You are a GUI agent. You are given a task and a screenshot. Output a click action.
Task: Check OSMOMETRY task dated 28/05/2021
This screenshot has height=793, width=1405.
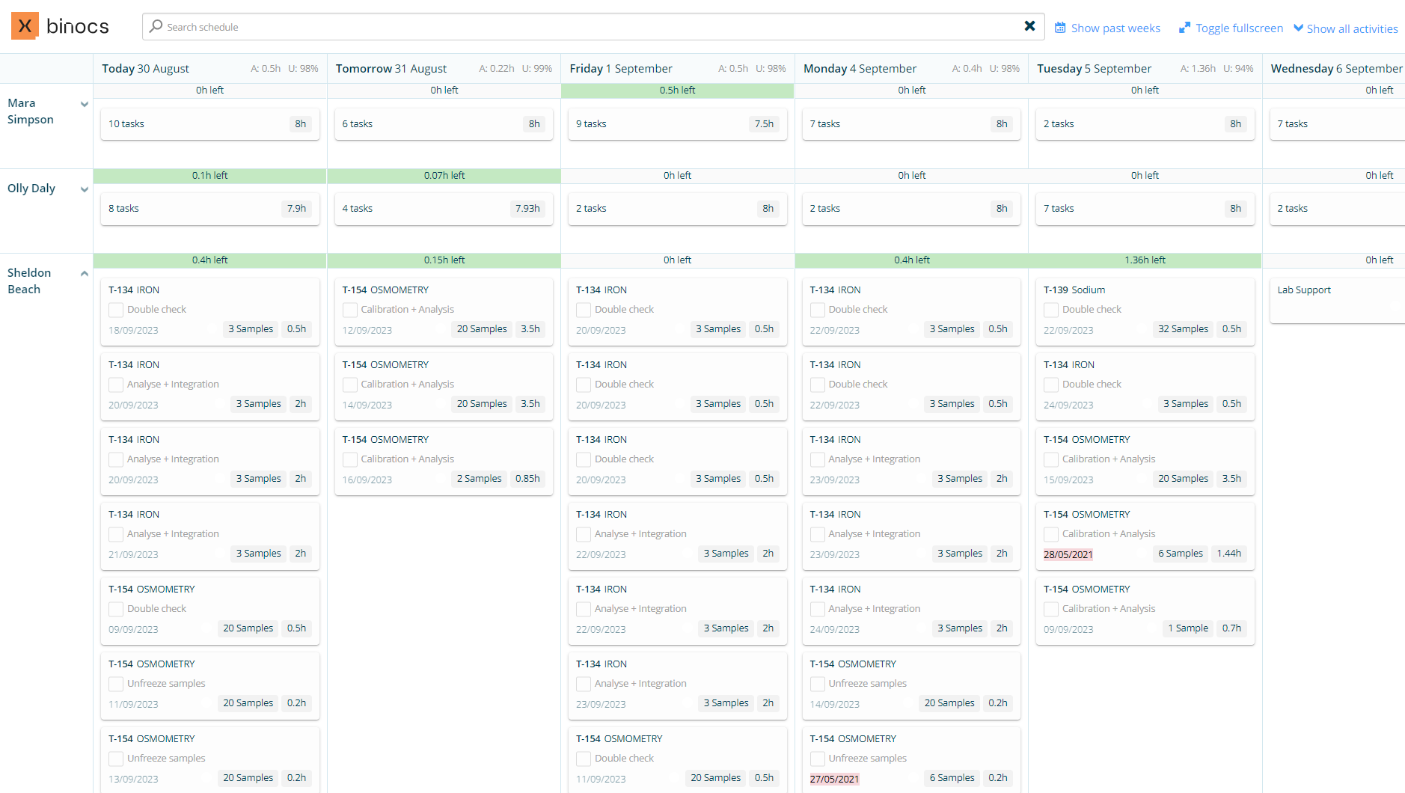[x=1051, y=534]
